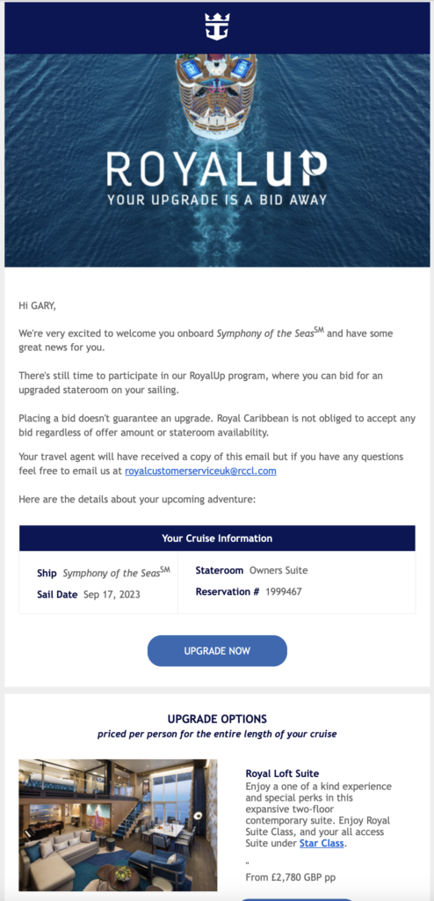The image size is (434, 901).
Task: Click the priced per person subtitle
Action: pos(217,735)
